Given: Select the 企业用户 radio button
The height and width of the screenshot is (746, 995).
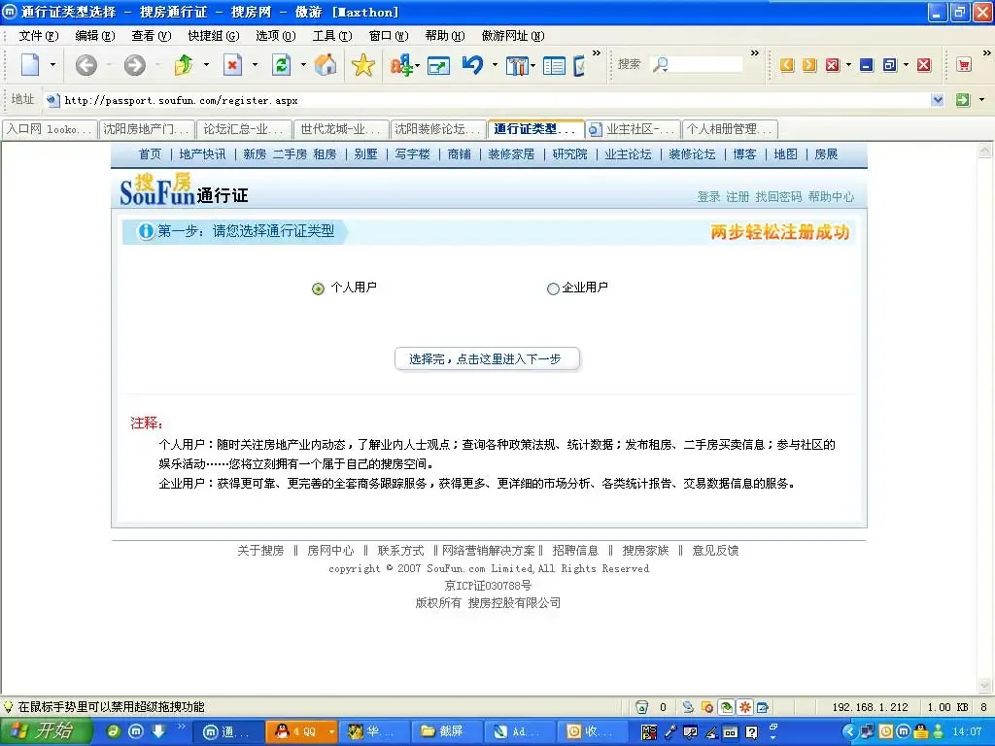Looking at the screenshot, I should click(x=553, y=288).
